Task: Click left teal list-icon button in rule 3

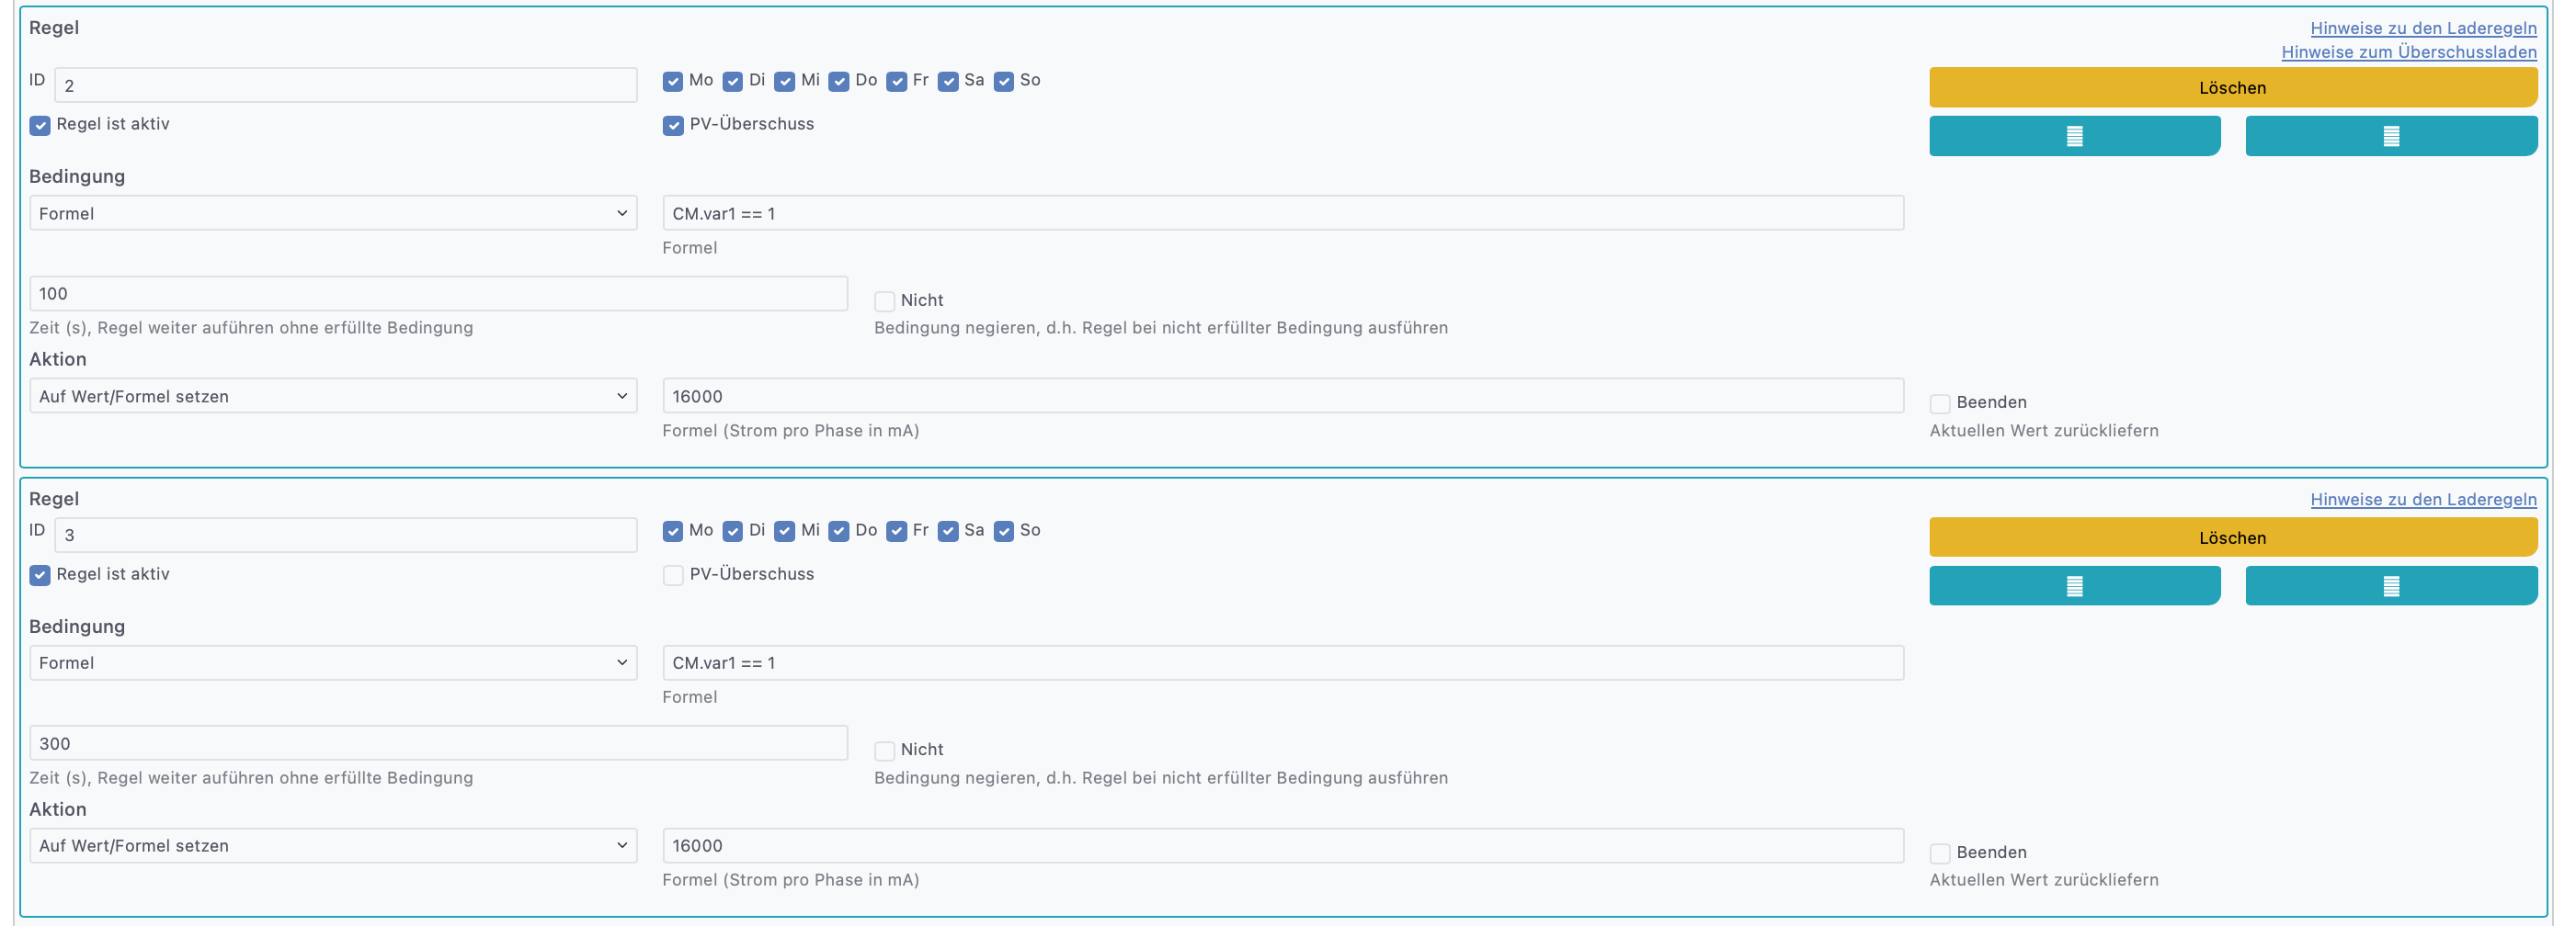Action: pos(2074,585)
